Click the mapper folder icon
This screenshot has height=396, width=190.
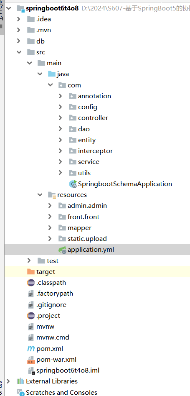click(62, 227)
